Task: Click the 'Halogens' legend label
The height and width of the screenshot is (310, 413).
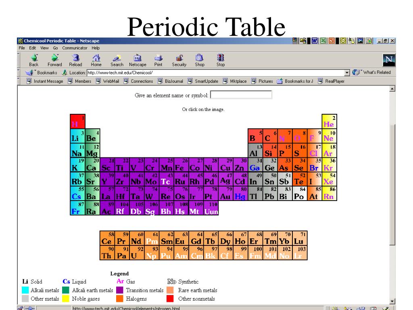Action: [x=136, y=299]
